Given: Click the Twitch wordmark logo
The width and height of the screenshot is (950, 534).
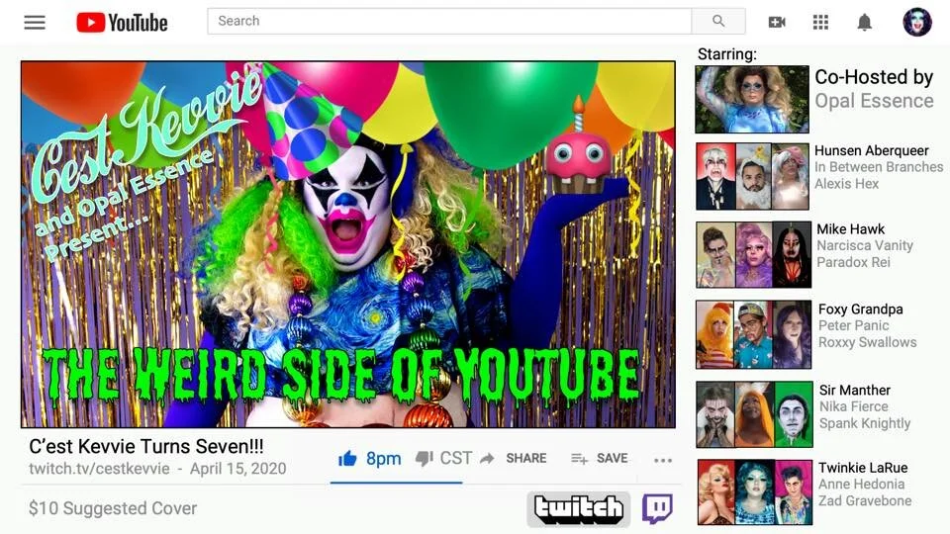Looking at the screenshot, I should coord(579,508).
